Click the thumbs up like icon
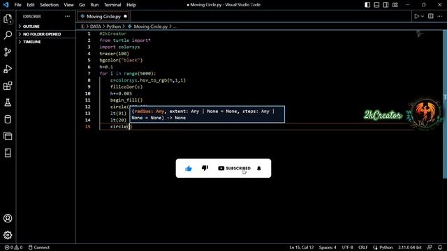447x251 pixels. click(x=189, y=169)
